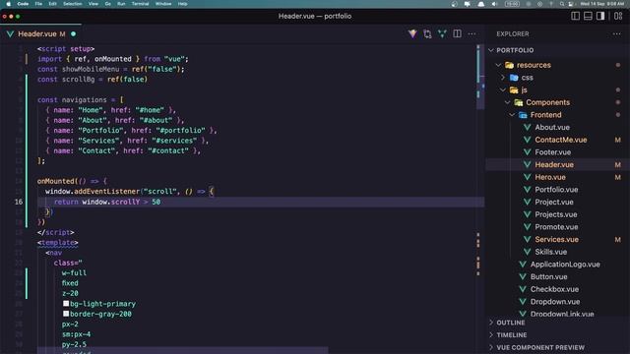This screenshot has width=630, height=354.
Task: Collapse the js folder chevron
Action: [x=503, y=89]
